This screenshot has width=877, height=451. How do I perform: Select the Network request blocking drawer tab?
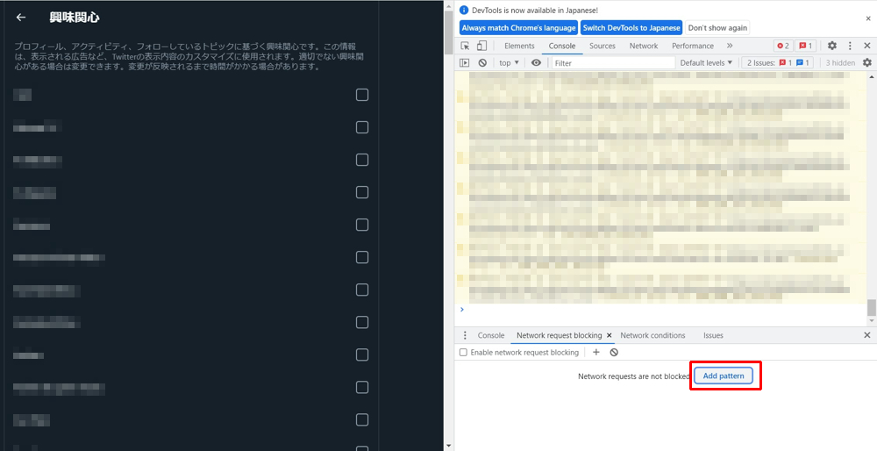[x=559, y=335]
